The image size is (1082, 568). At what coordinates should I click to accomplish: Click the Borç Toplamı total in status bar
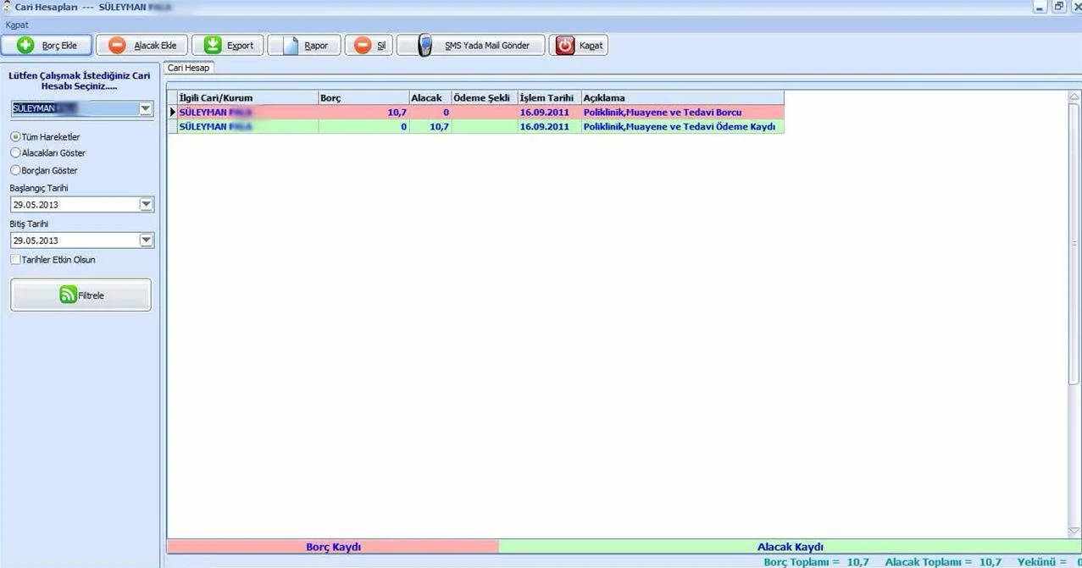[816, 562]
